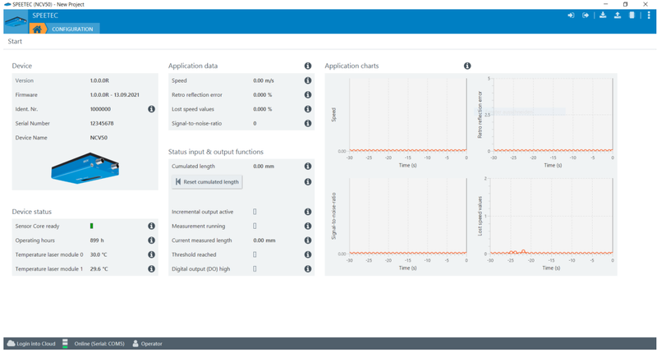Open the CONFIGURATION tab
The width and height of the screenshot is (657, 352).
72,29
